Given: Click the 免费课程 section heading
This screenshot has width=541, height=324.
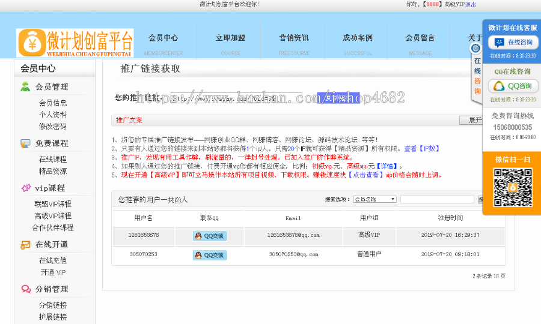Looking at the screenshot, I should pyautogui.click(x=52, y=143).
